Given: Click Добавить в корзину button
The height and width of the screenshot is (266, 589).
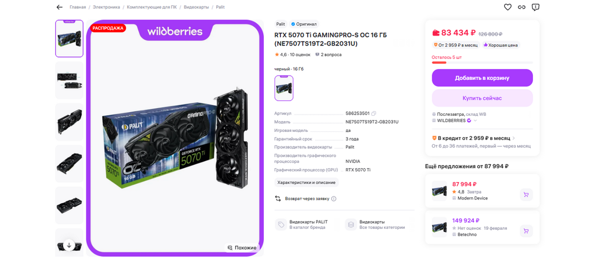Looking at the screenshot, I should 483,78.
